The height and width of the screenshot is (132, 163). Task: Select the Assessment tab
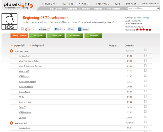74,36
